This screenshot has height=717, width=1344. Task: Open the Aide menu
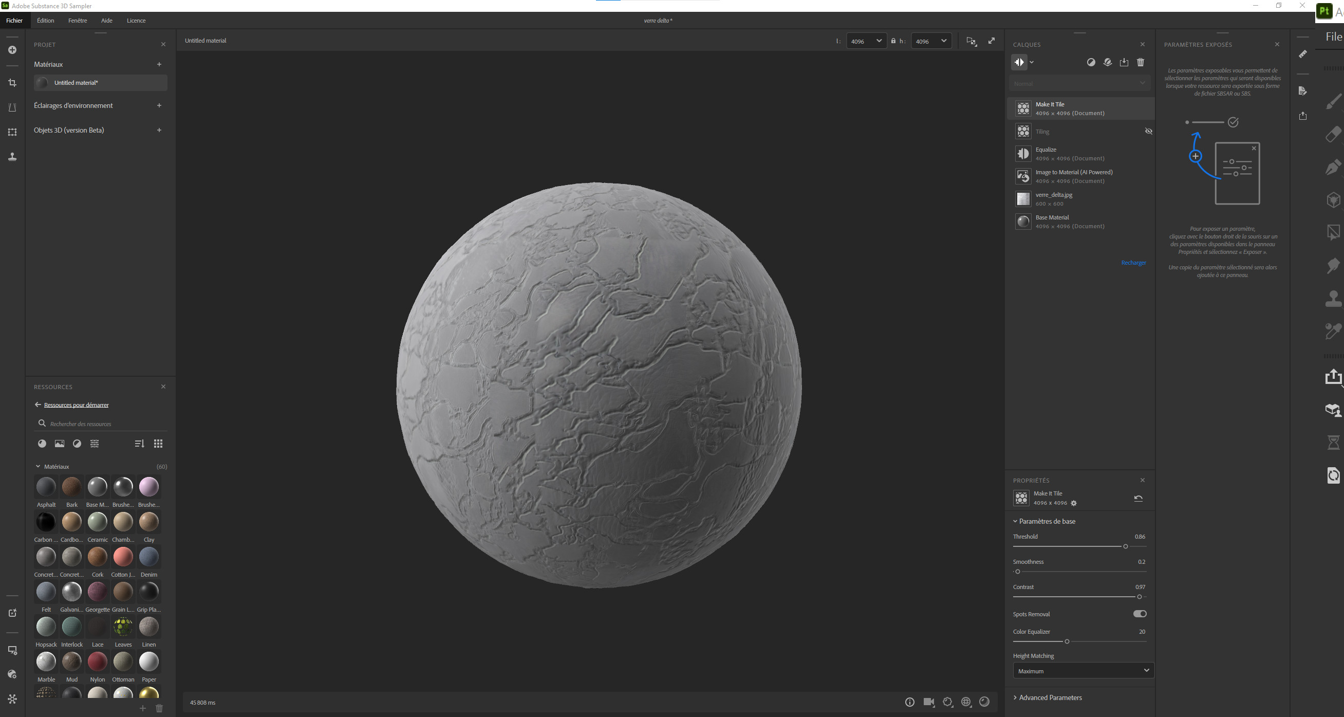[107, 21]
